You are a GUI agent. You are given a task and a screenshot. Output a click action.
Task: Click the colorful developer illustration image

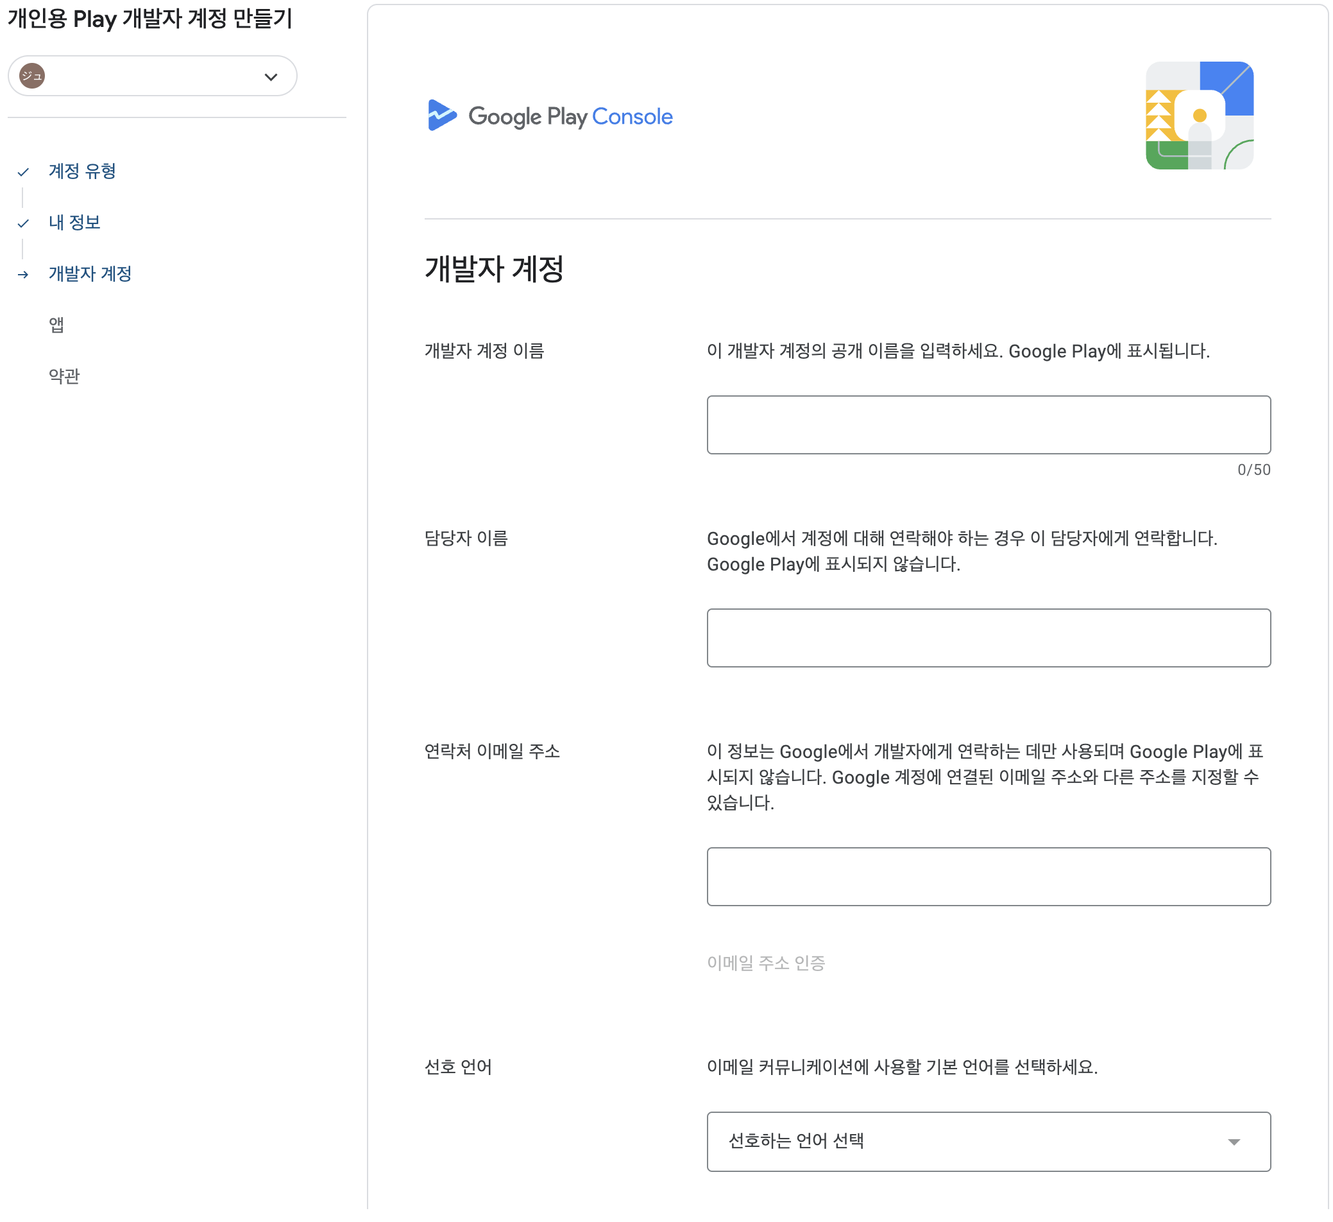pyautogui.click(x=1199, y=116)
